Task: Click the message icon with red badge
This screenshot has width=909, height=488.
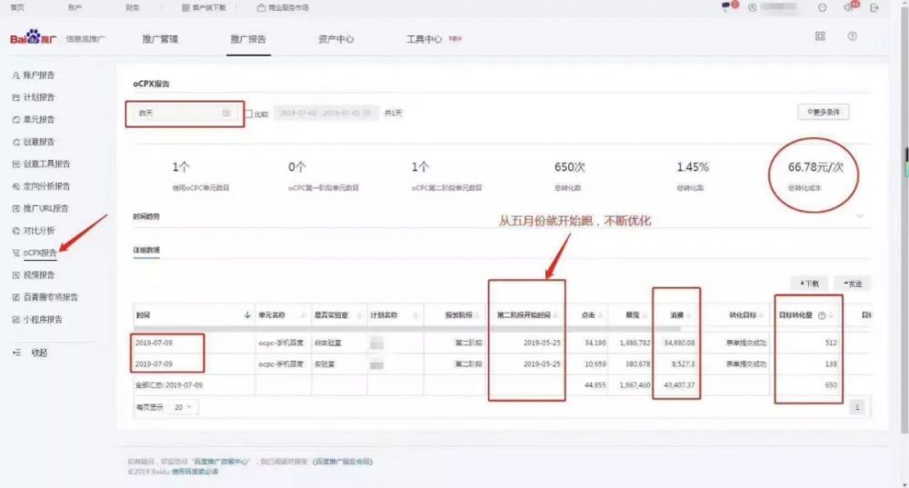Action: pos(726,7)
